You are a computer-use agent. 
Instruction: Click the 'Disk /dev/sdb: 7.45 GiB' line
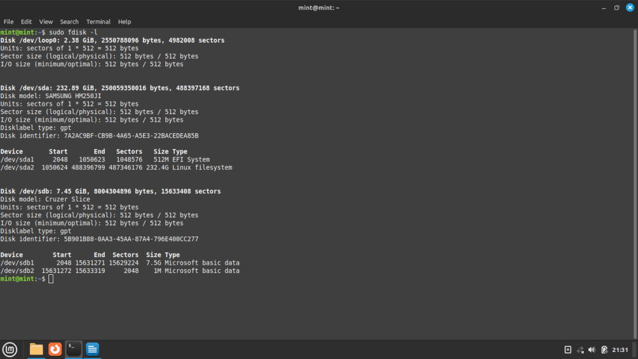110,191
